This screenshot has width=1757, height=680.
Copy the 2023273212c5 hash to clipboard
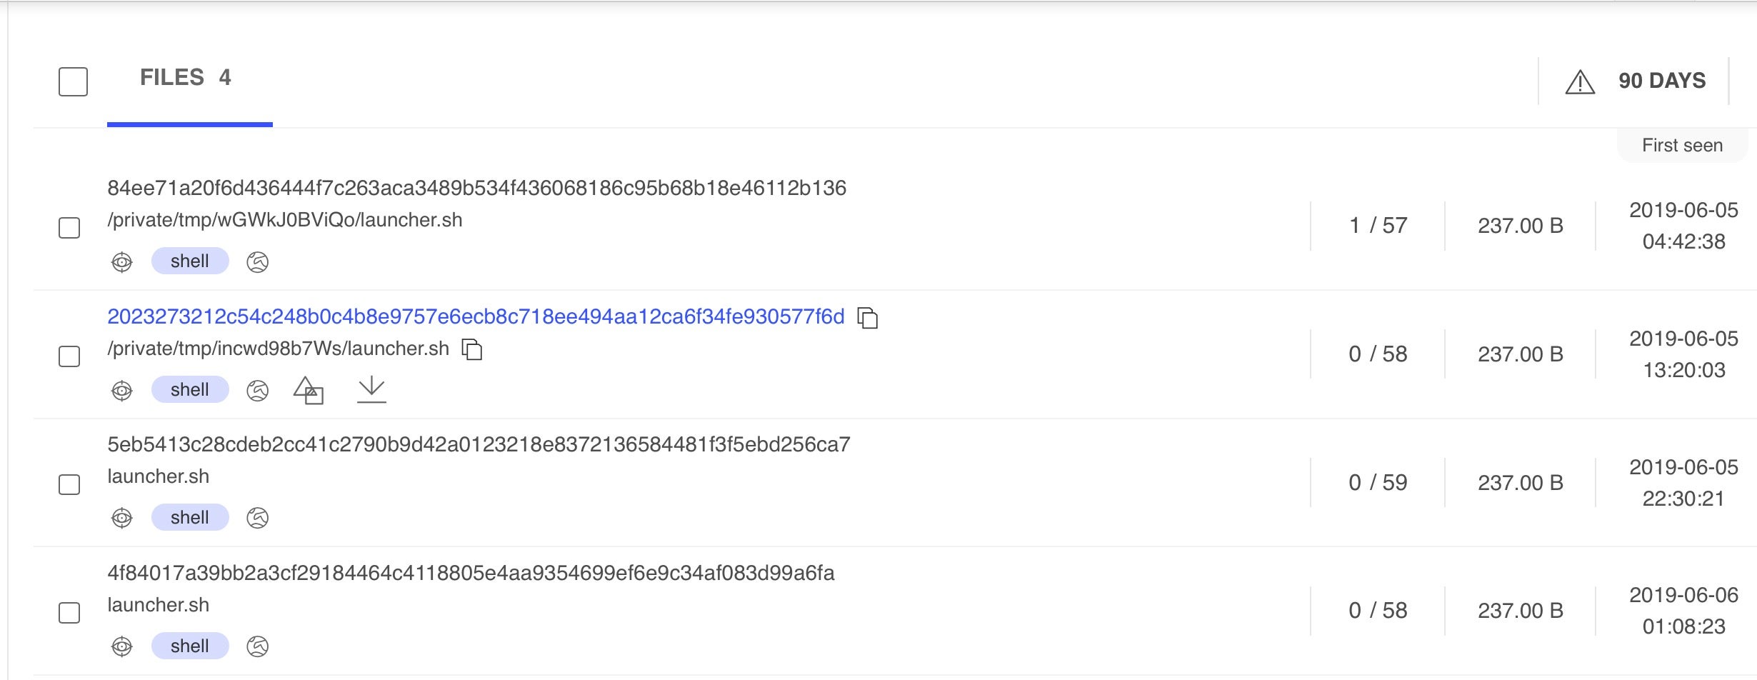coord(868,318)
